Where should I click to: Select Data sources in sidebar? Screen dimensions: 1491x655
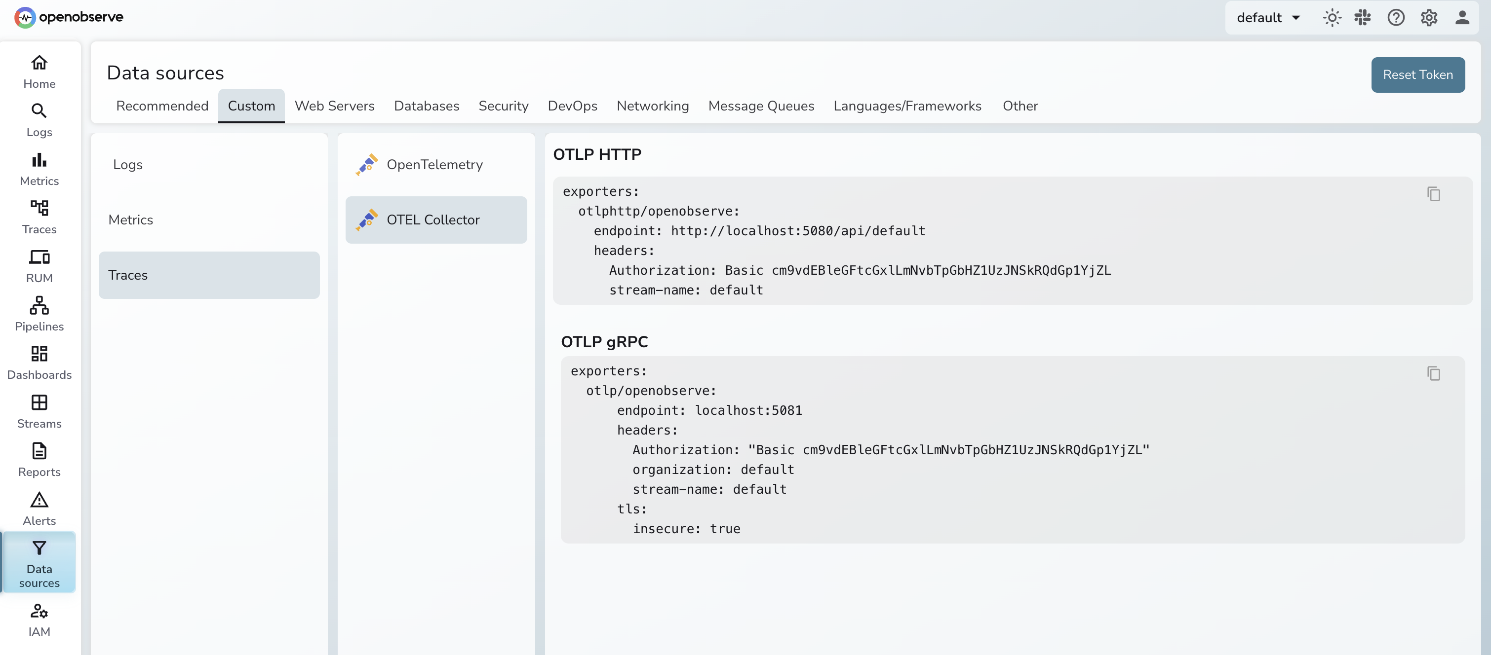coord(39,562)
